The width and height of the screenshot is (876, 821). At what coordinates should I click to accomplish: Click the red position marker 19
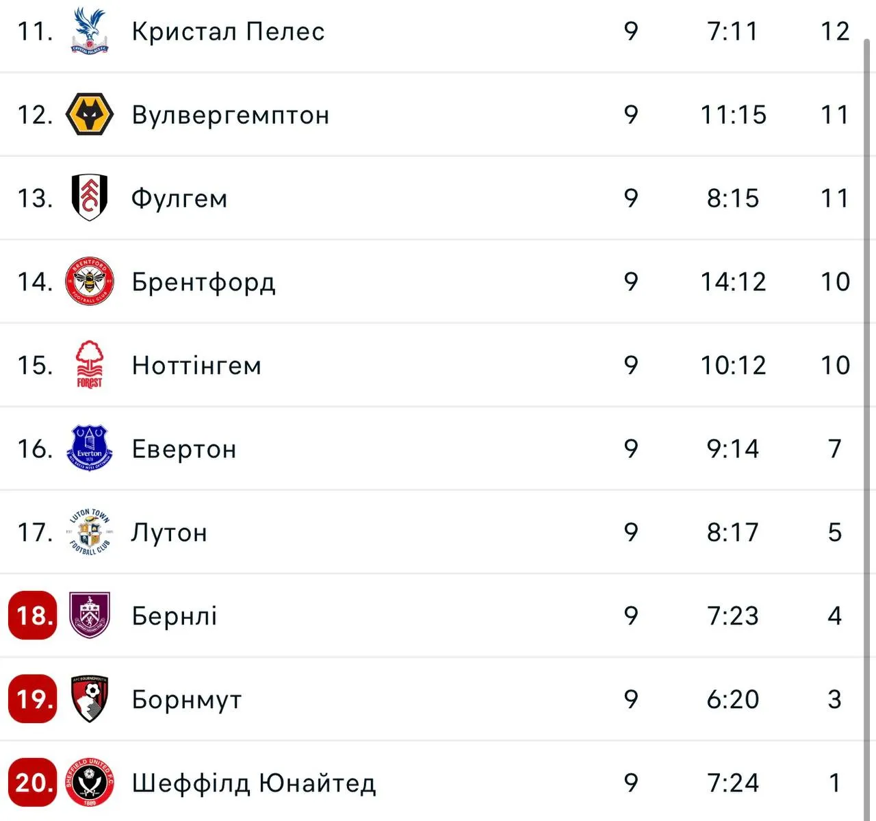coord(32,699)
